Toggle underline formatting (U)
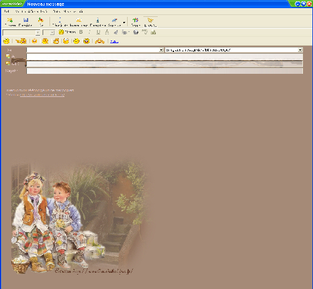The width and height of the screenshot is (313, 289). 98,32
